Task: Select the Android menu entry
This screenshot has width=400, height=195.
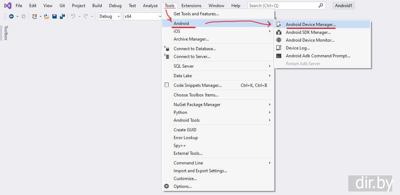Action: click(218, 23)
